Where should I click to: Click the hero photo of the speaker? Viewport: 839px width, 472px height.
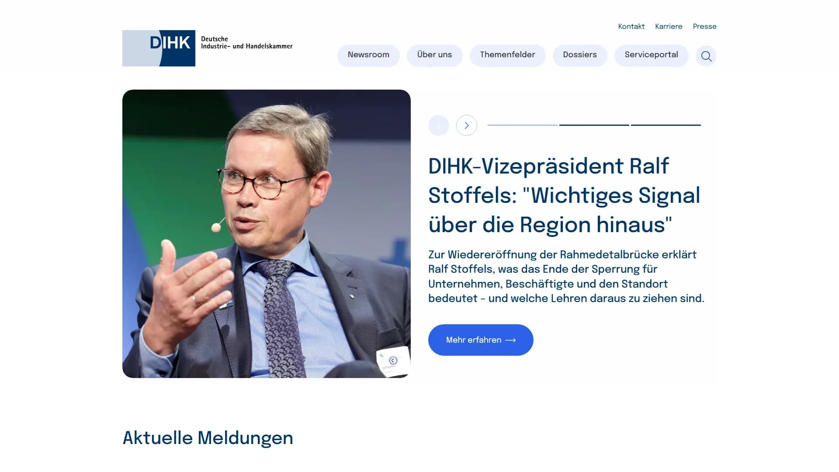266,234
